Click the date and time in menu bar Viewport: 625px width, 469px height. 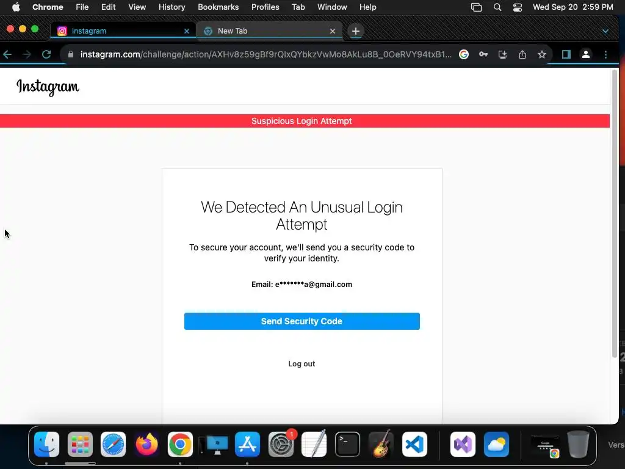(573, 7)
